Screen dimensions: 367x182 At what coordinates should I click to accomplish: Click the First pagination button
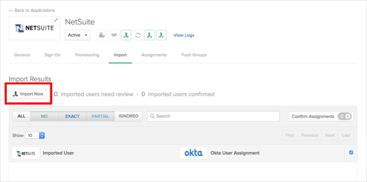290,135
